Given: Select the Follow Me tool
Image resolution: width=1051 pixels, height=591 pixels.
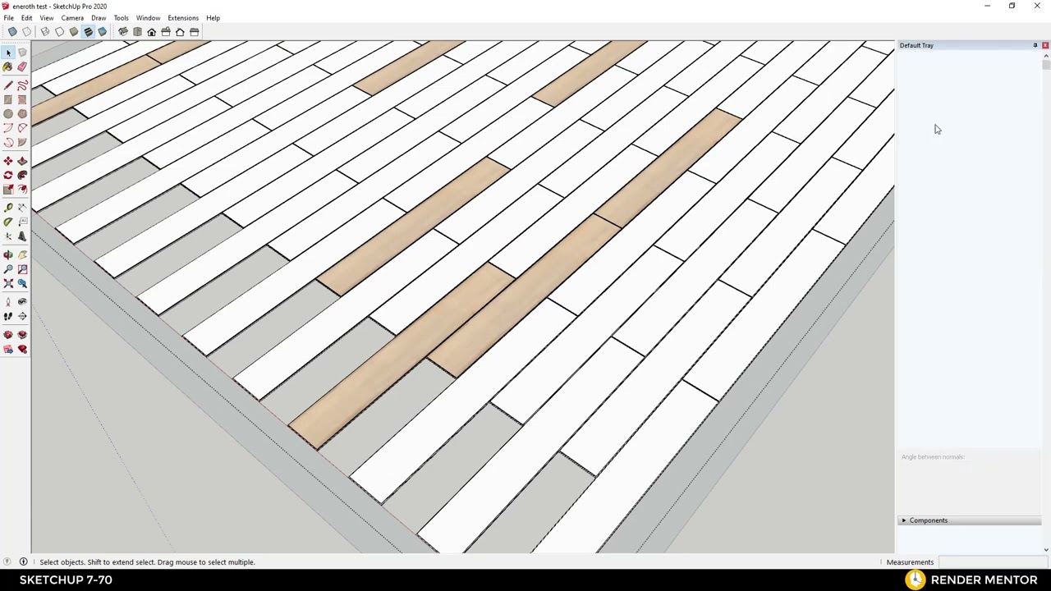Looking at the screenshot, I should click(22, 175).
